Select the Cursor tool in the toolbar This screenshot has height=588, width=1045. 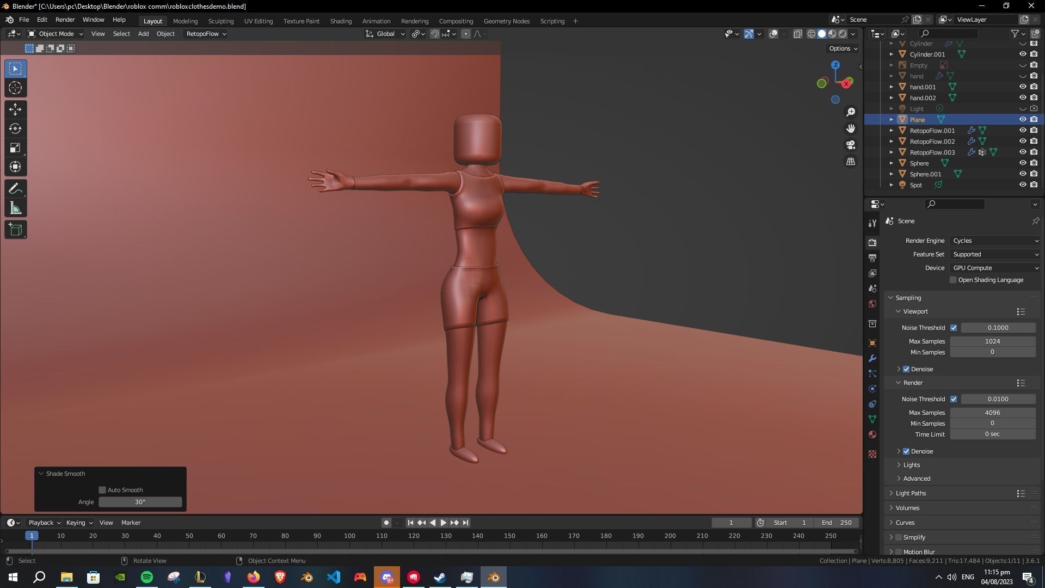point(15,88)
